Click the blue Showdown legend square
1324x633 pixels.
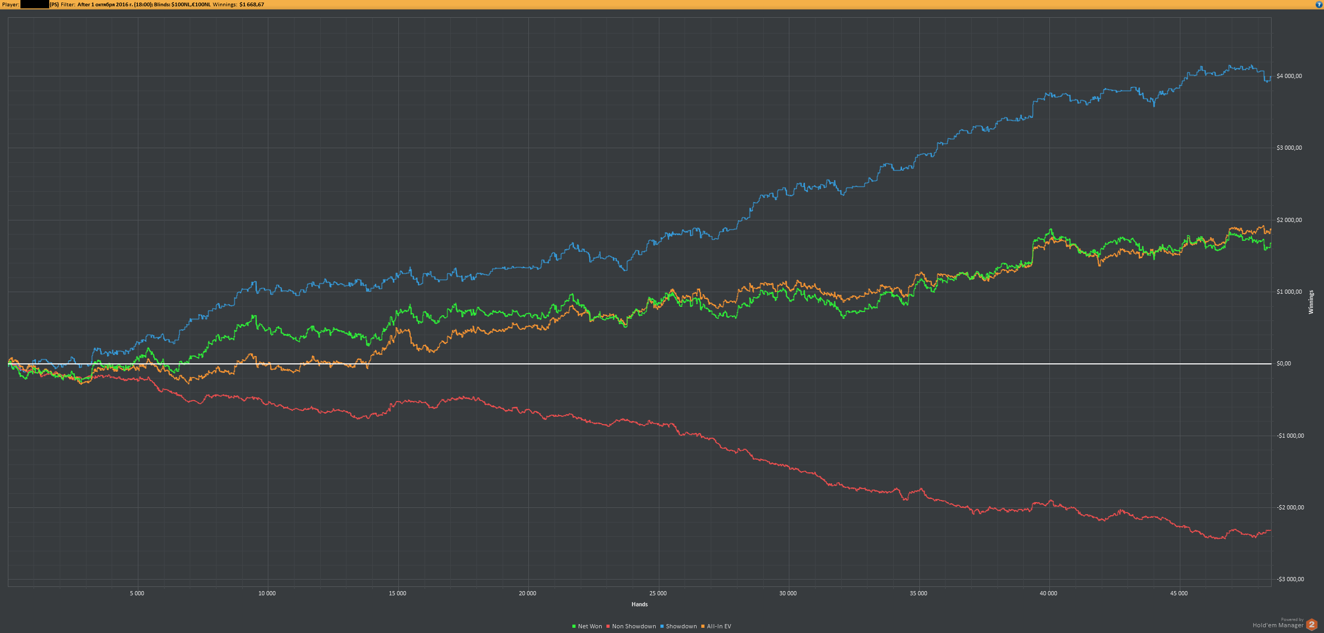[662, 626]
